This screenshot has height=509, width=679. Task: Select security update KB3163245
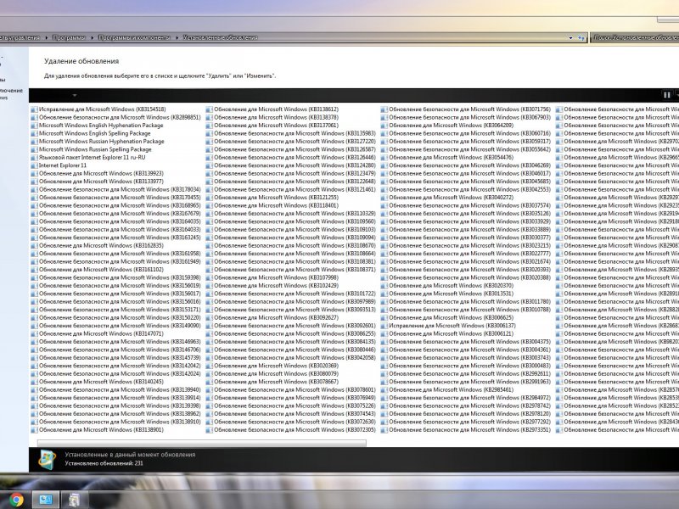tap(116, 238)
